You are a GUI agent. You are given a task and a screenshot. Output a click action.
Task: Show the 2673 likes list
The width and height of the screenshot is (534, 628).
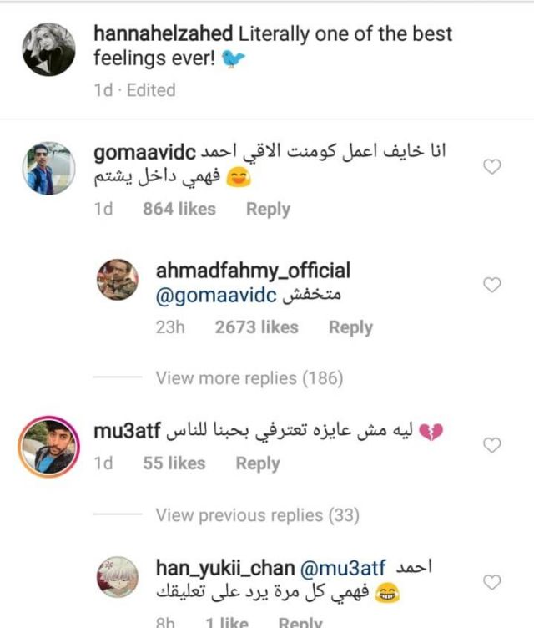coord(256,327)
